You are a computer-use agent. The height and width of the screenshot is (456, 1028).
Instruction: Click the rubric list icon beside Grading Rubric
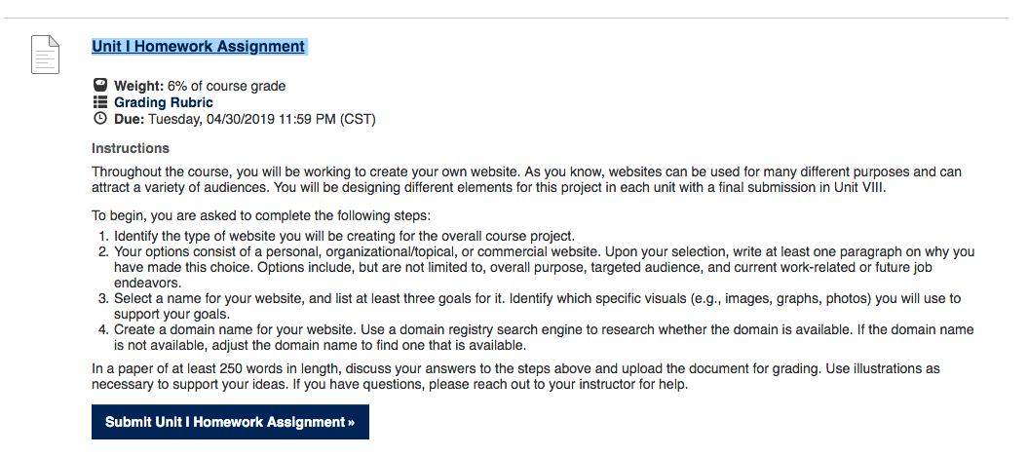(x=99, y=102)
